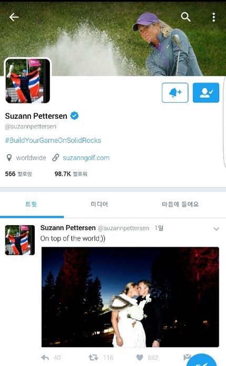Viewport: 226px width, 366px height.
Task: Open the wedding photo in tweet
Action: [x=130, y=297]
